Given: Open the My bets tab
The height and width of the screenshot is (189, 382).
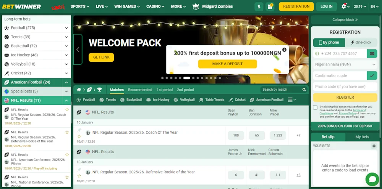Looking at the screenshot, I should point(362,137).
